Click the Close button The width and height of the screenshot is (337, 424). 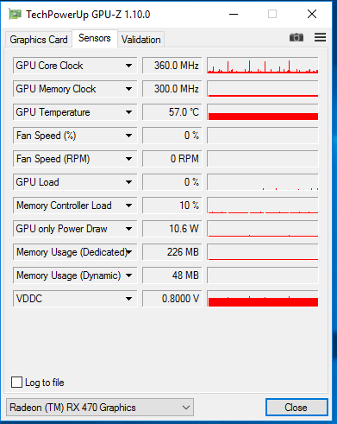tap(296, 408)
